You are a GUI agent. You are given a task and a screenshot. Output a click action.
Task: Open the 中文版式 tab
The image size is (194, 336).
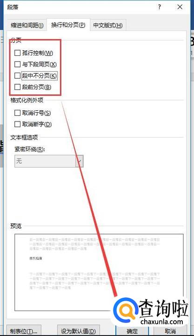(108, 25)
